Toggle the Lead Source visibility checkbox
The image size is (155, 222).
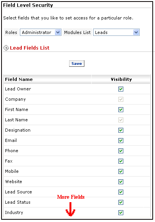(x=121, y=192)
